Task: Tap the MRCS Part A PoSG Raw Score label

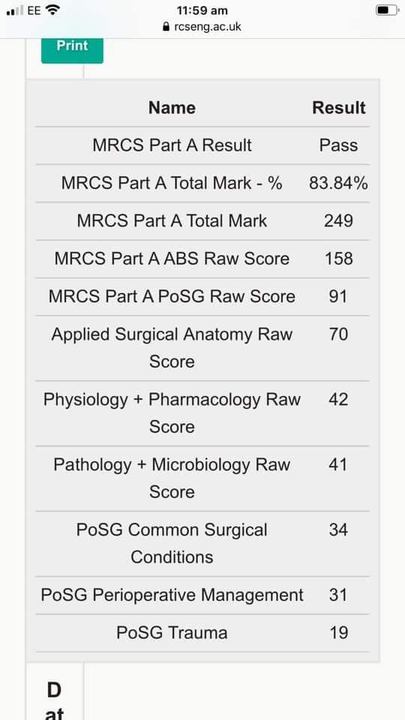Action: [x=172, y=296]
